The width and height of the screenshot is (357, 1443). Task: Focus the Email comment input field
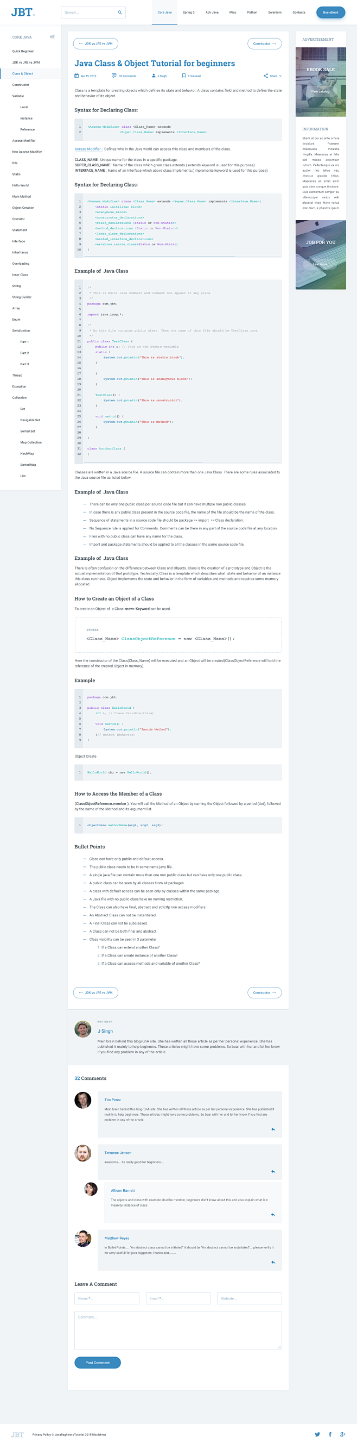tap(178, 1298)
